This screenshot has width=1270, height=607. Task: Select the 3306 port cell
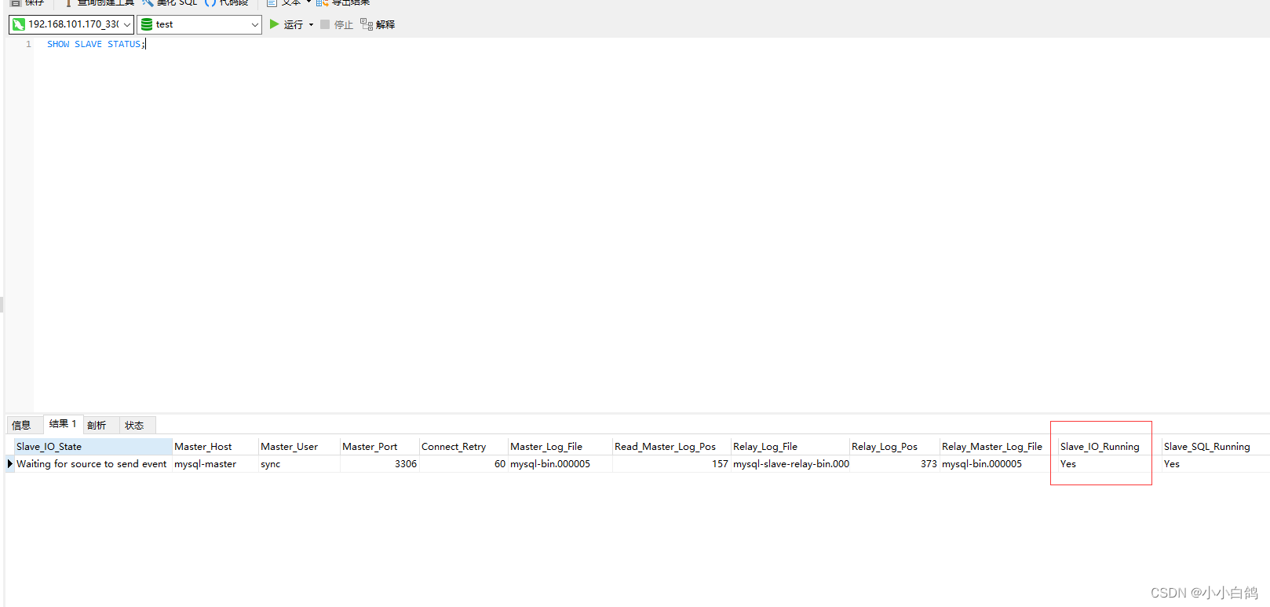380,464
